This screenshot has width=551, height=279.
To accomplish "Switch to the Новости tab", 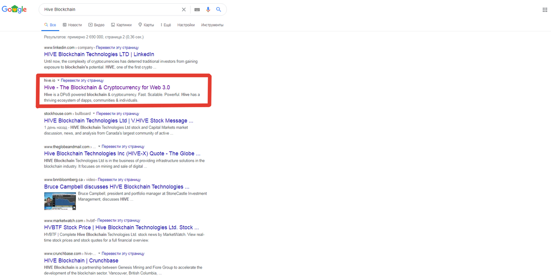I will (x=72, y=25).
